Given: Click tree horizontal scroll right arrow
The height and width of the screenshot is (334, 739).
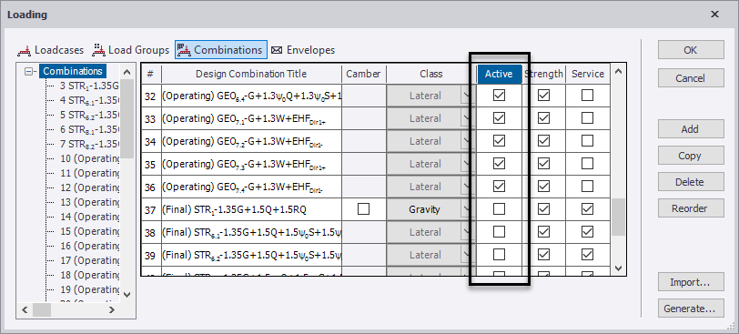Looking at the screenshot, I should point(112,309).
